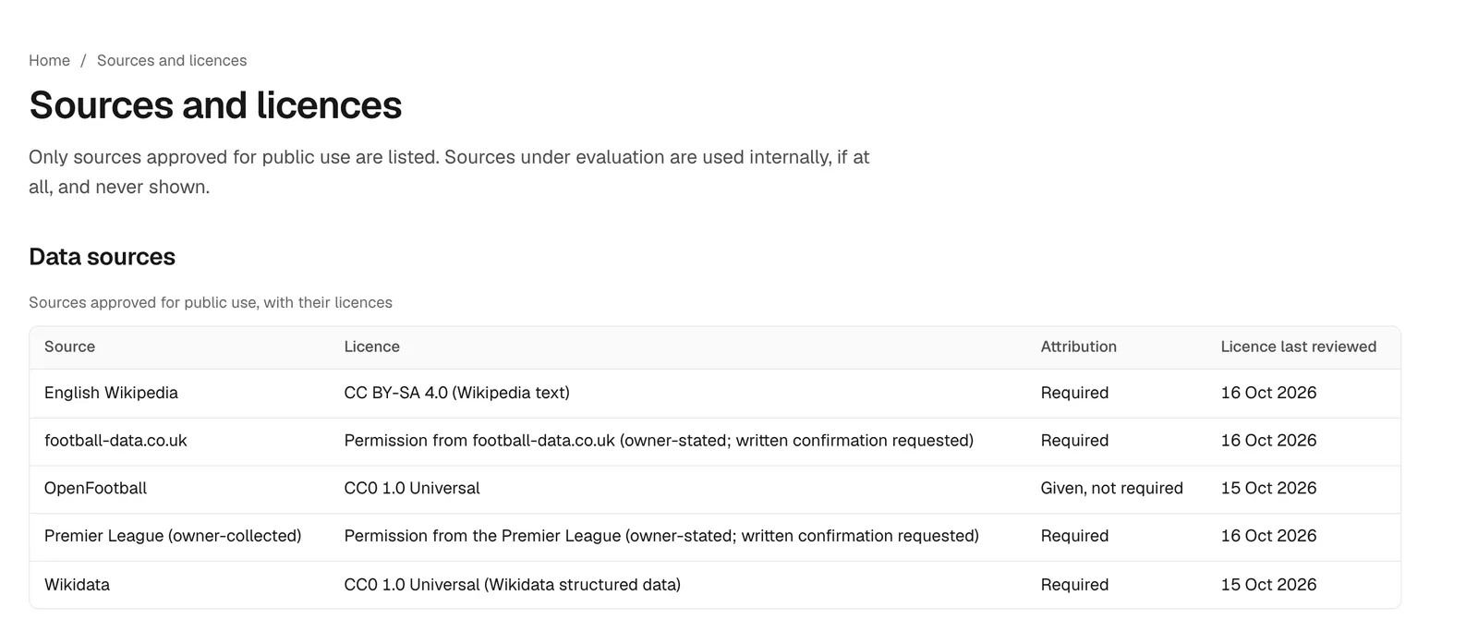The image size is (1478, 644).
Task: Click the "Sources and licences" breadcrumb item
Action: pyautogui.click(x=172, y=60)
